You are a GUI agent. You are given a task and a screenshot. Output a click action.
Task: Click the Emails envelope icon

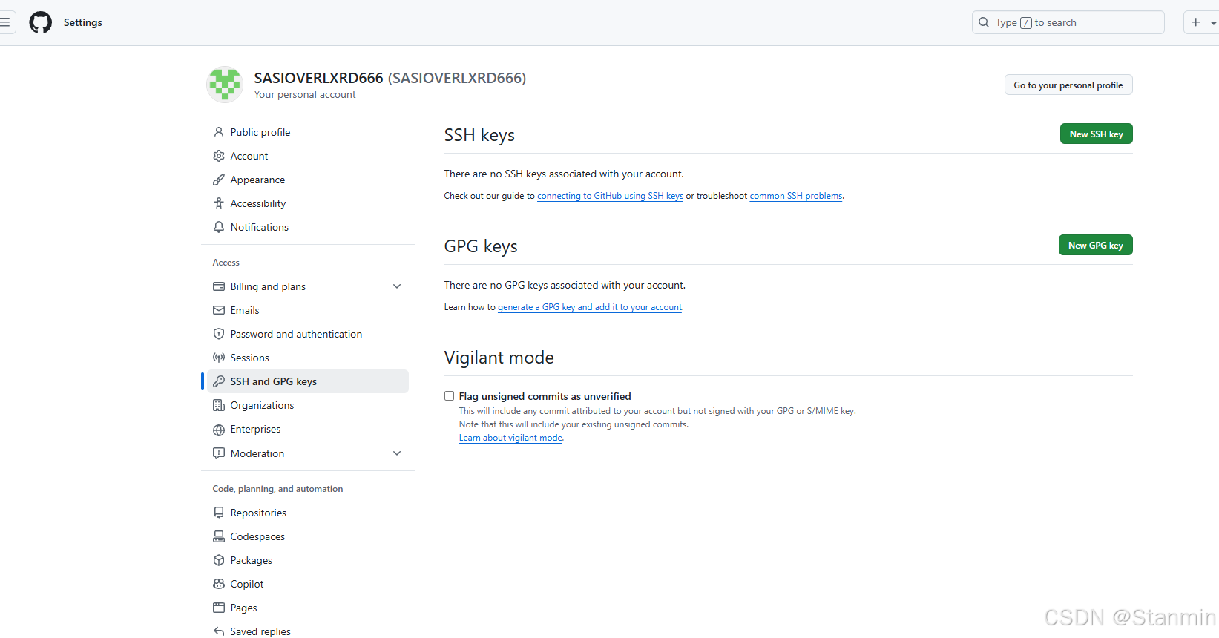tap(219, 310)
